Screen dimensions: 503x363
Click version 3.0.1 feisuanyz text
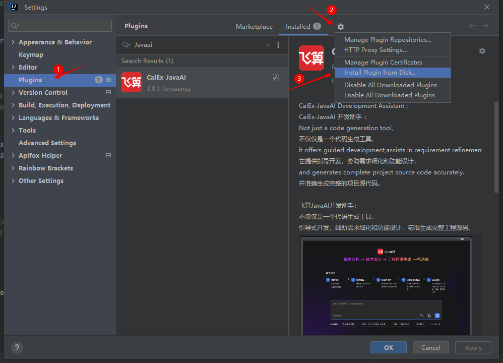click(168, 89)
